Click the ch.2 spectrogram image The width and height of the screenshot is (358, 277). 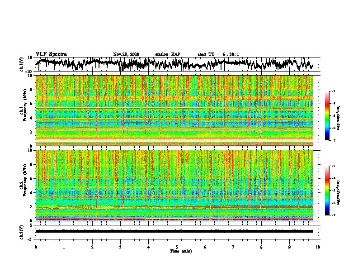(x=174, y=186)
